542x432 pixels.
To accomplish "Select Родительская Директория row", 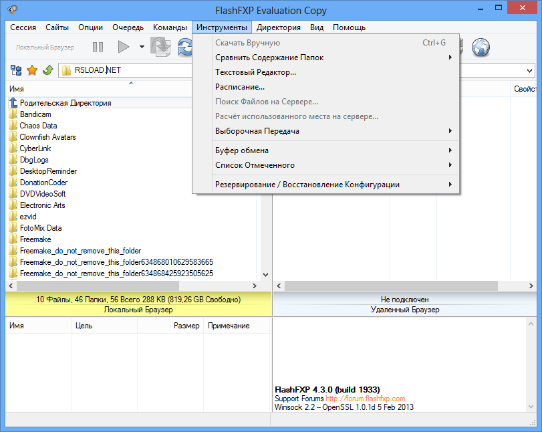I will click(100, 103).
